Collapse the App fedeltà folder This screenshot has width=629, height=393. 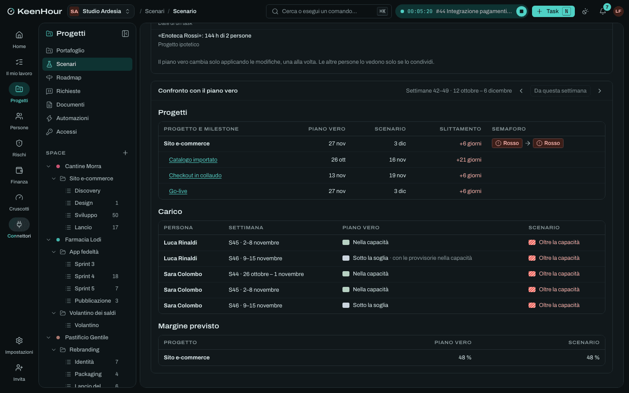tap(54, 252)
